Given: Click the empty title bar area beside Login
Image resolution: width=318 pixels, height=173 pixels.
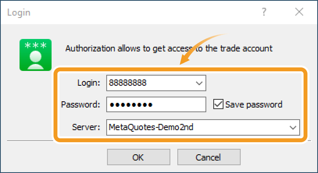Looking at the screenshot, I should (137, 12).
